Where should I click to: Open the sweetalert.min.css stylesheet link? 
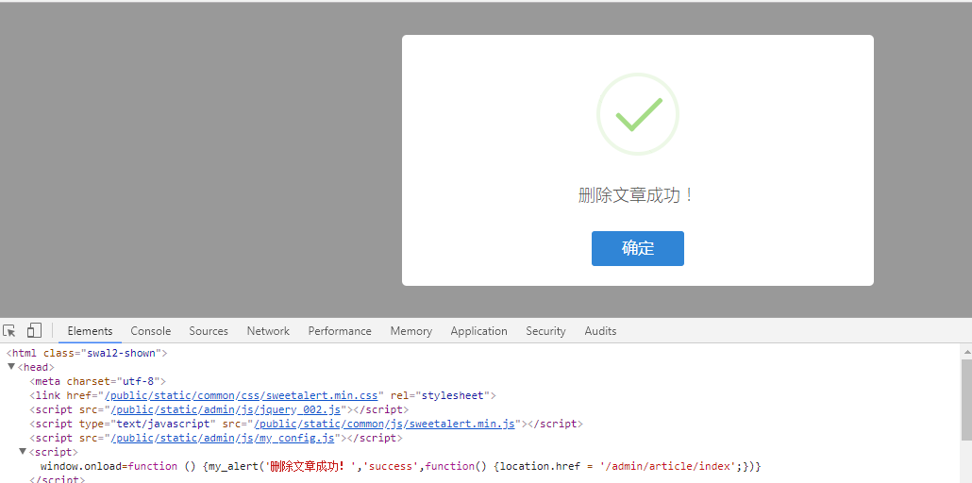click(x=242, y=395)
